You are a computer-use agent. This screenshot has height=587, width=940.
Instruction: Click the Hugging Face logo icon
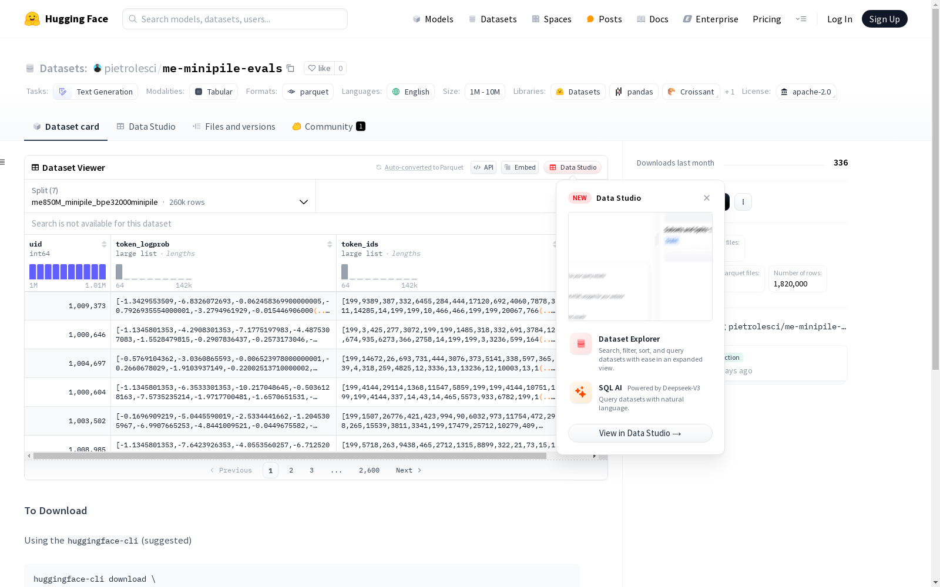(x=32, y=19)
